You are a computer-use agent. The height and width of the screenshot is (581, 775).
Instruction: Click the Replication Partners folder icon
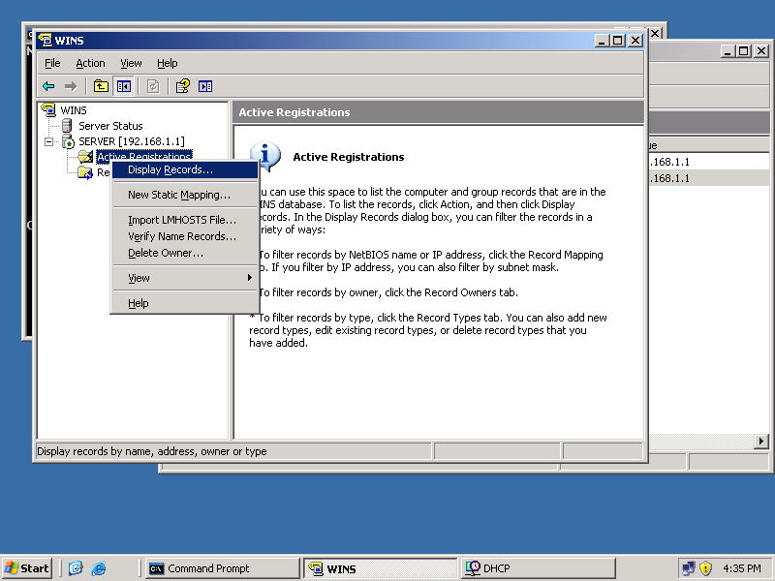click(x=85, y=172)
